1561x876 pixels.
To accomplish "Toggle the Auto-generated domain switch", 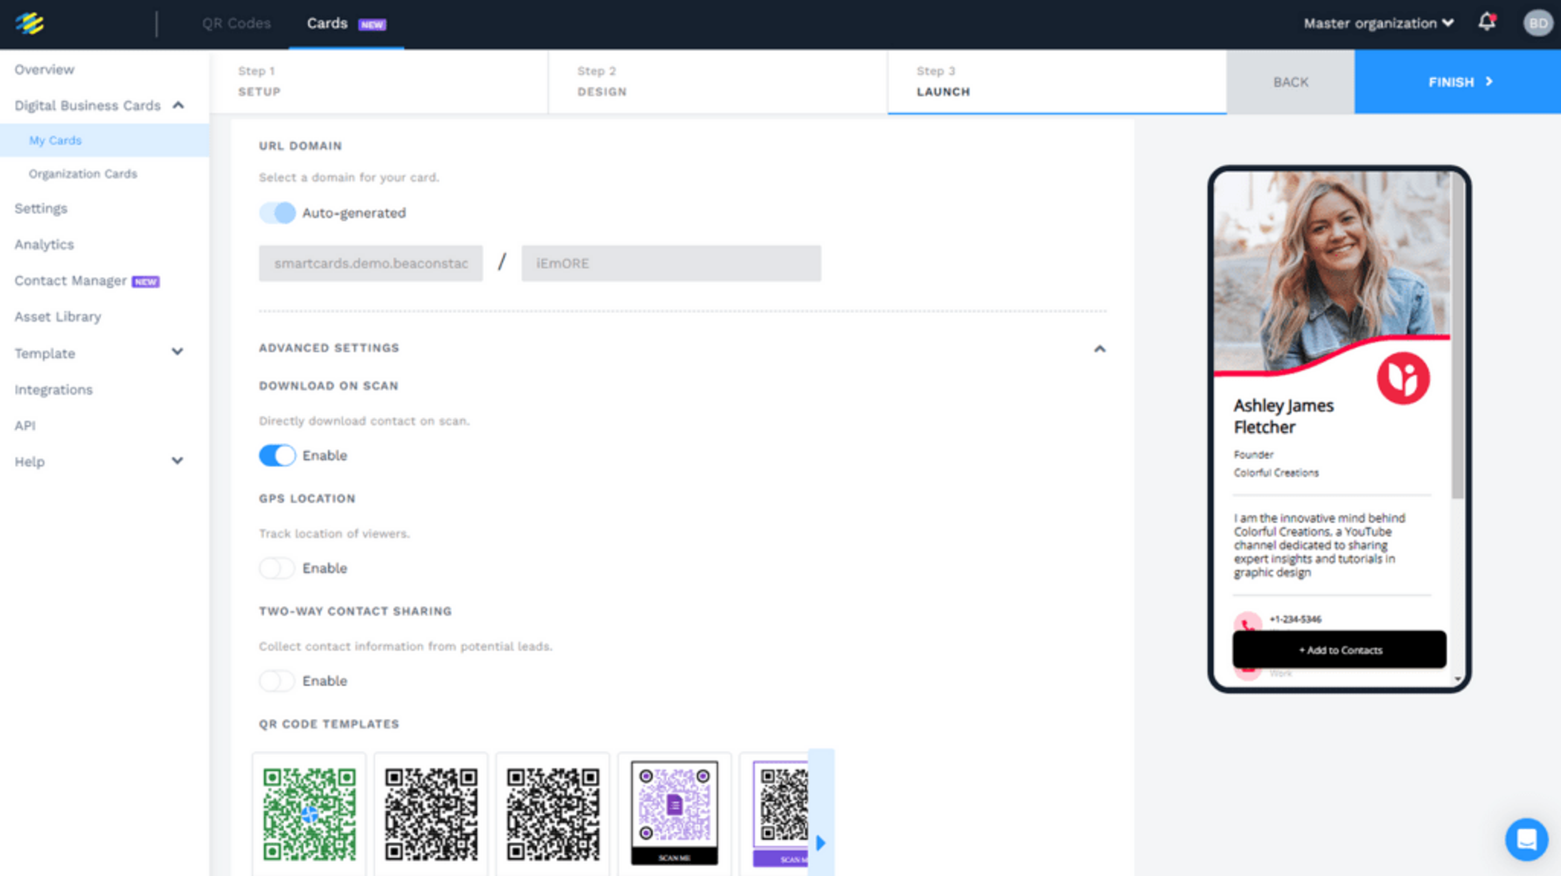I will (x=277, y=213).
